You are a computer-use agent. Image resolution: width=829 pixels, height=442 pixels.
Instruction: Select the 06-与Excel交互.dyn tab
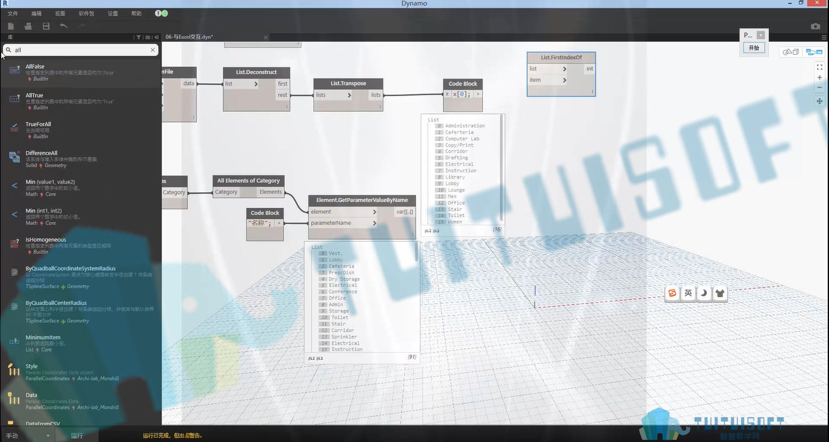click(189, 37)
